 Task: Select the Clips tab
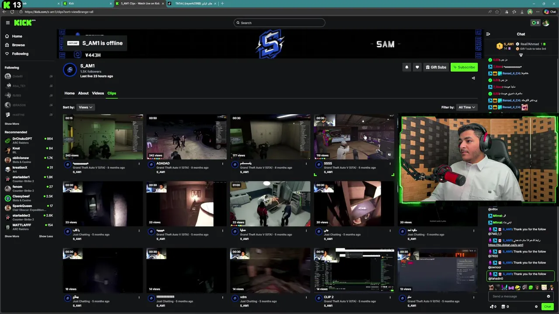112,93
